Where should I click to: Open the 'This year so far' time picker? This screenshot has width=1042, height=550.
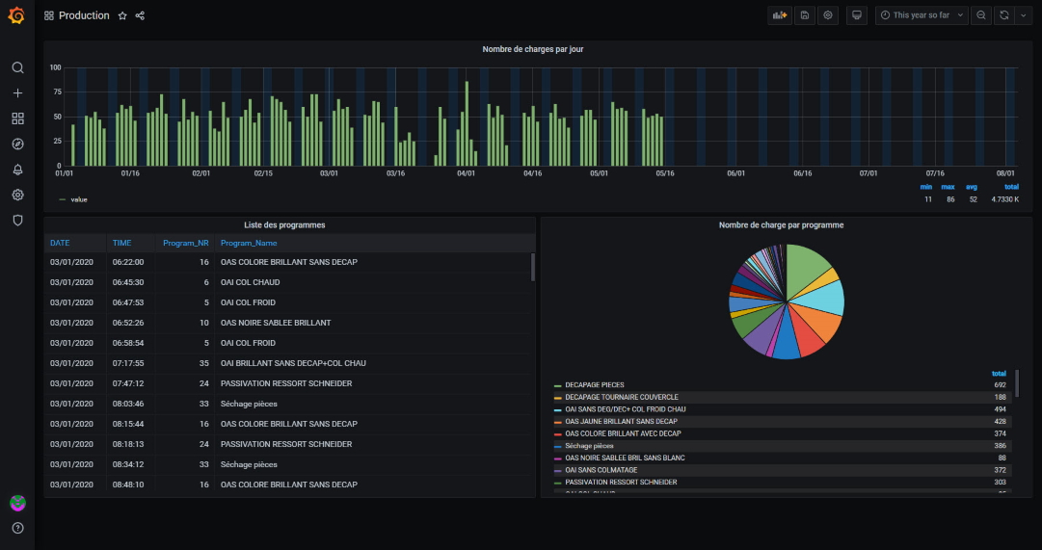(922, 15)
